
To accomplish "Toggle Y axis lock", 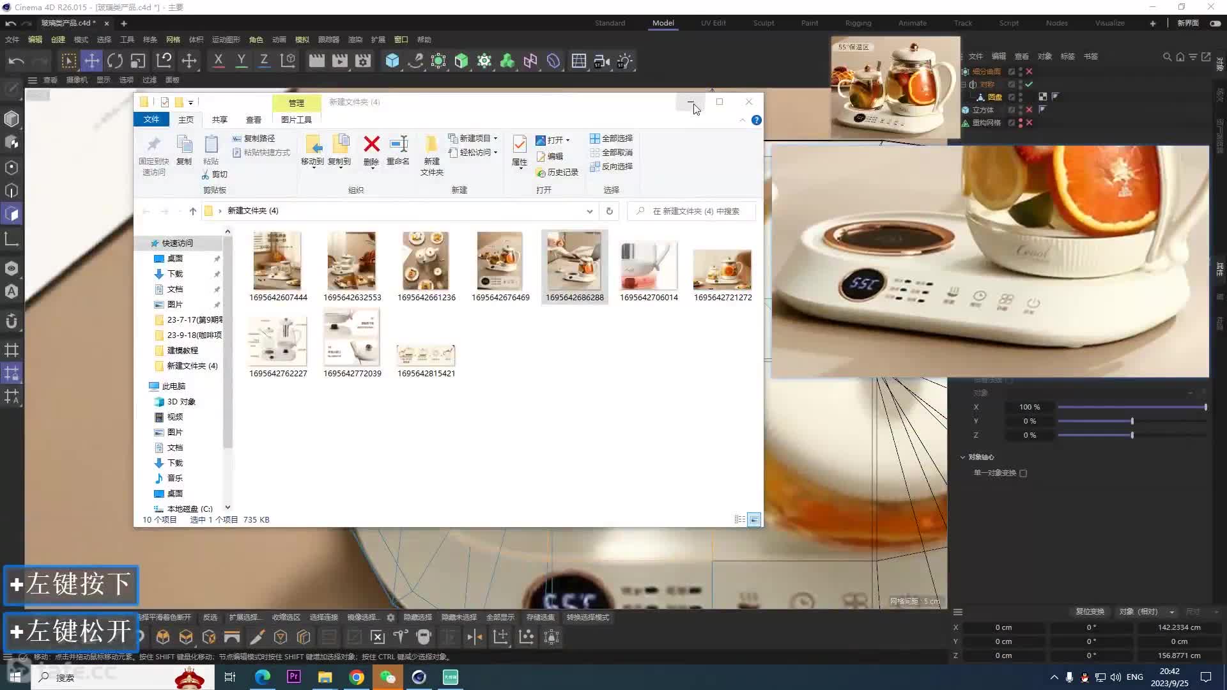I will 242,61.
